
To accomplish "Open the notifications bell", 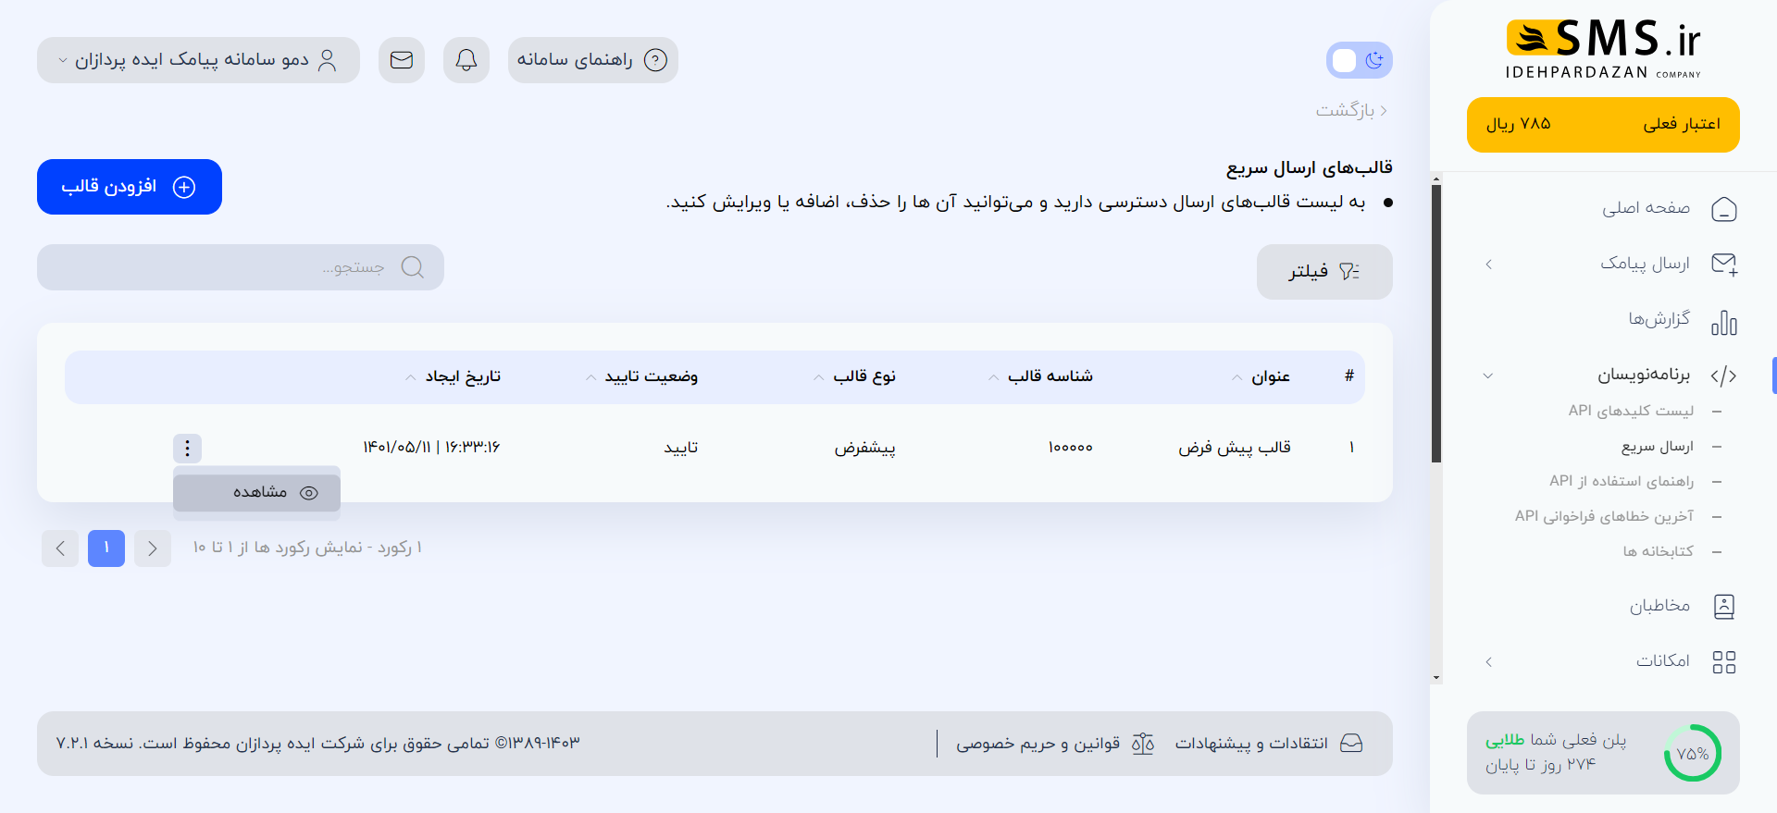I will coord(466,60).
